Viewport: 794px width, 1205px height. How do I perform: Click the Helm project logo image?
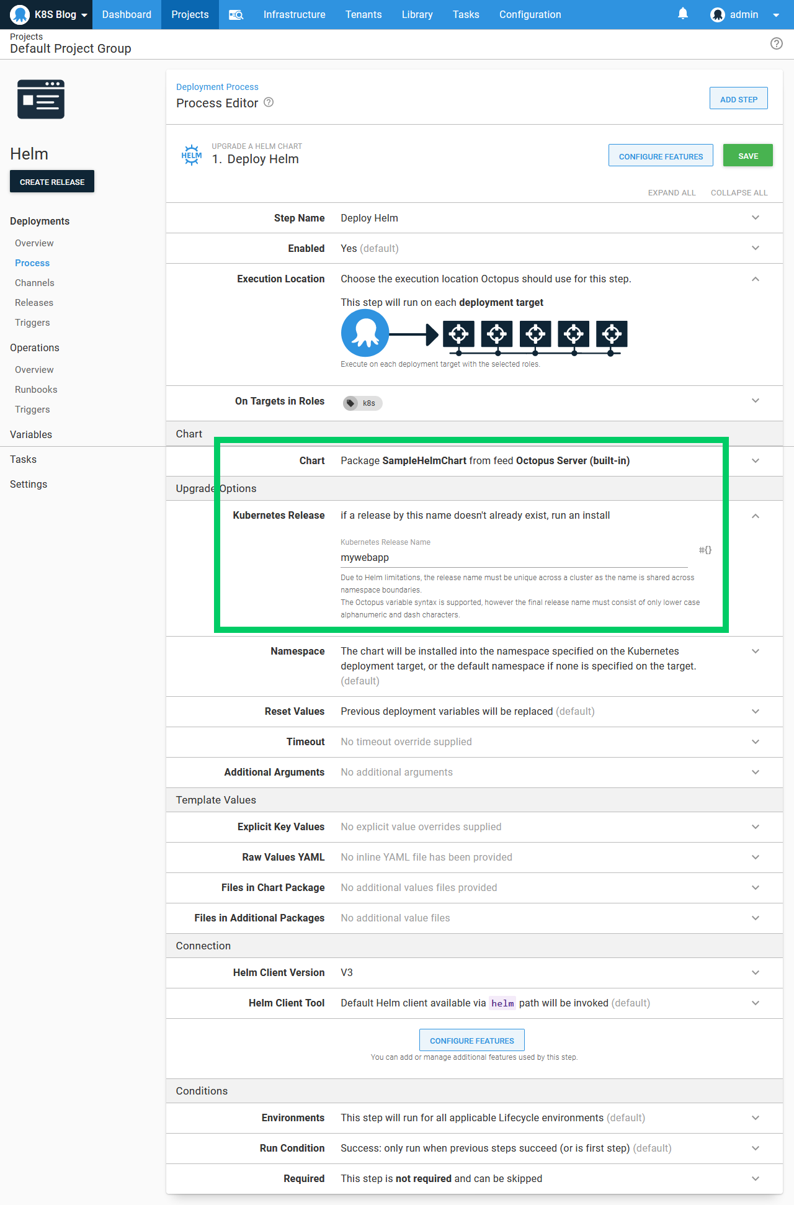(41, 99)
